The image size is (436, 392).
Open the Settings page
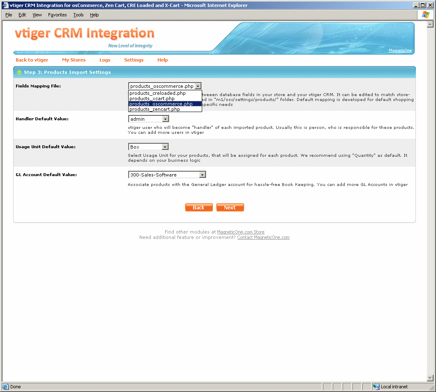click(x=134, y=60)
